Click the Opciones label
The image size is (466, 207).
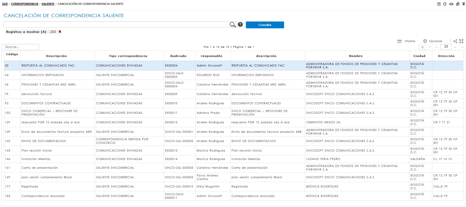tap(436, 41)
